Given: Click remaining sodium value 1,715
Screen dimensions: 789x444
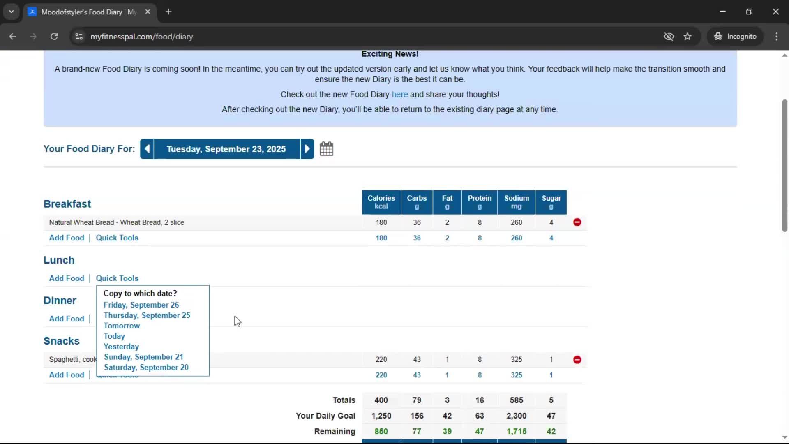Looking at the screenshot, I should 517,432.
